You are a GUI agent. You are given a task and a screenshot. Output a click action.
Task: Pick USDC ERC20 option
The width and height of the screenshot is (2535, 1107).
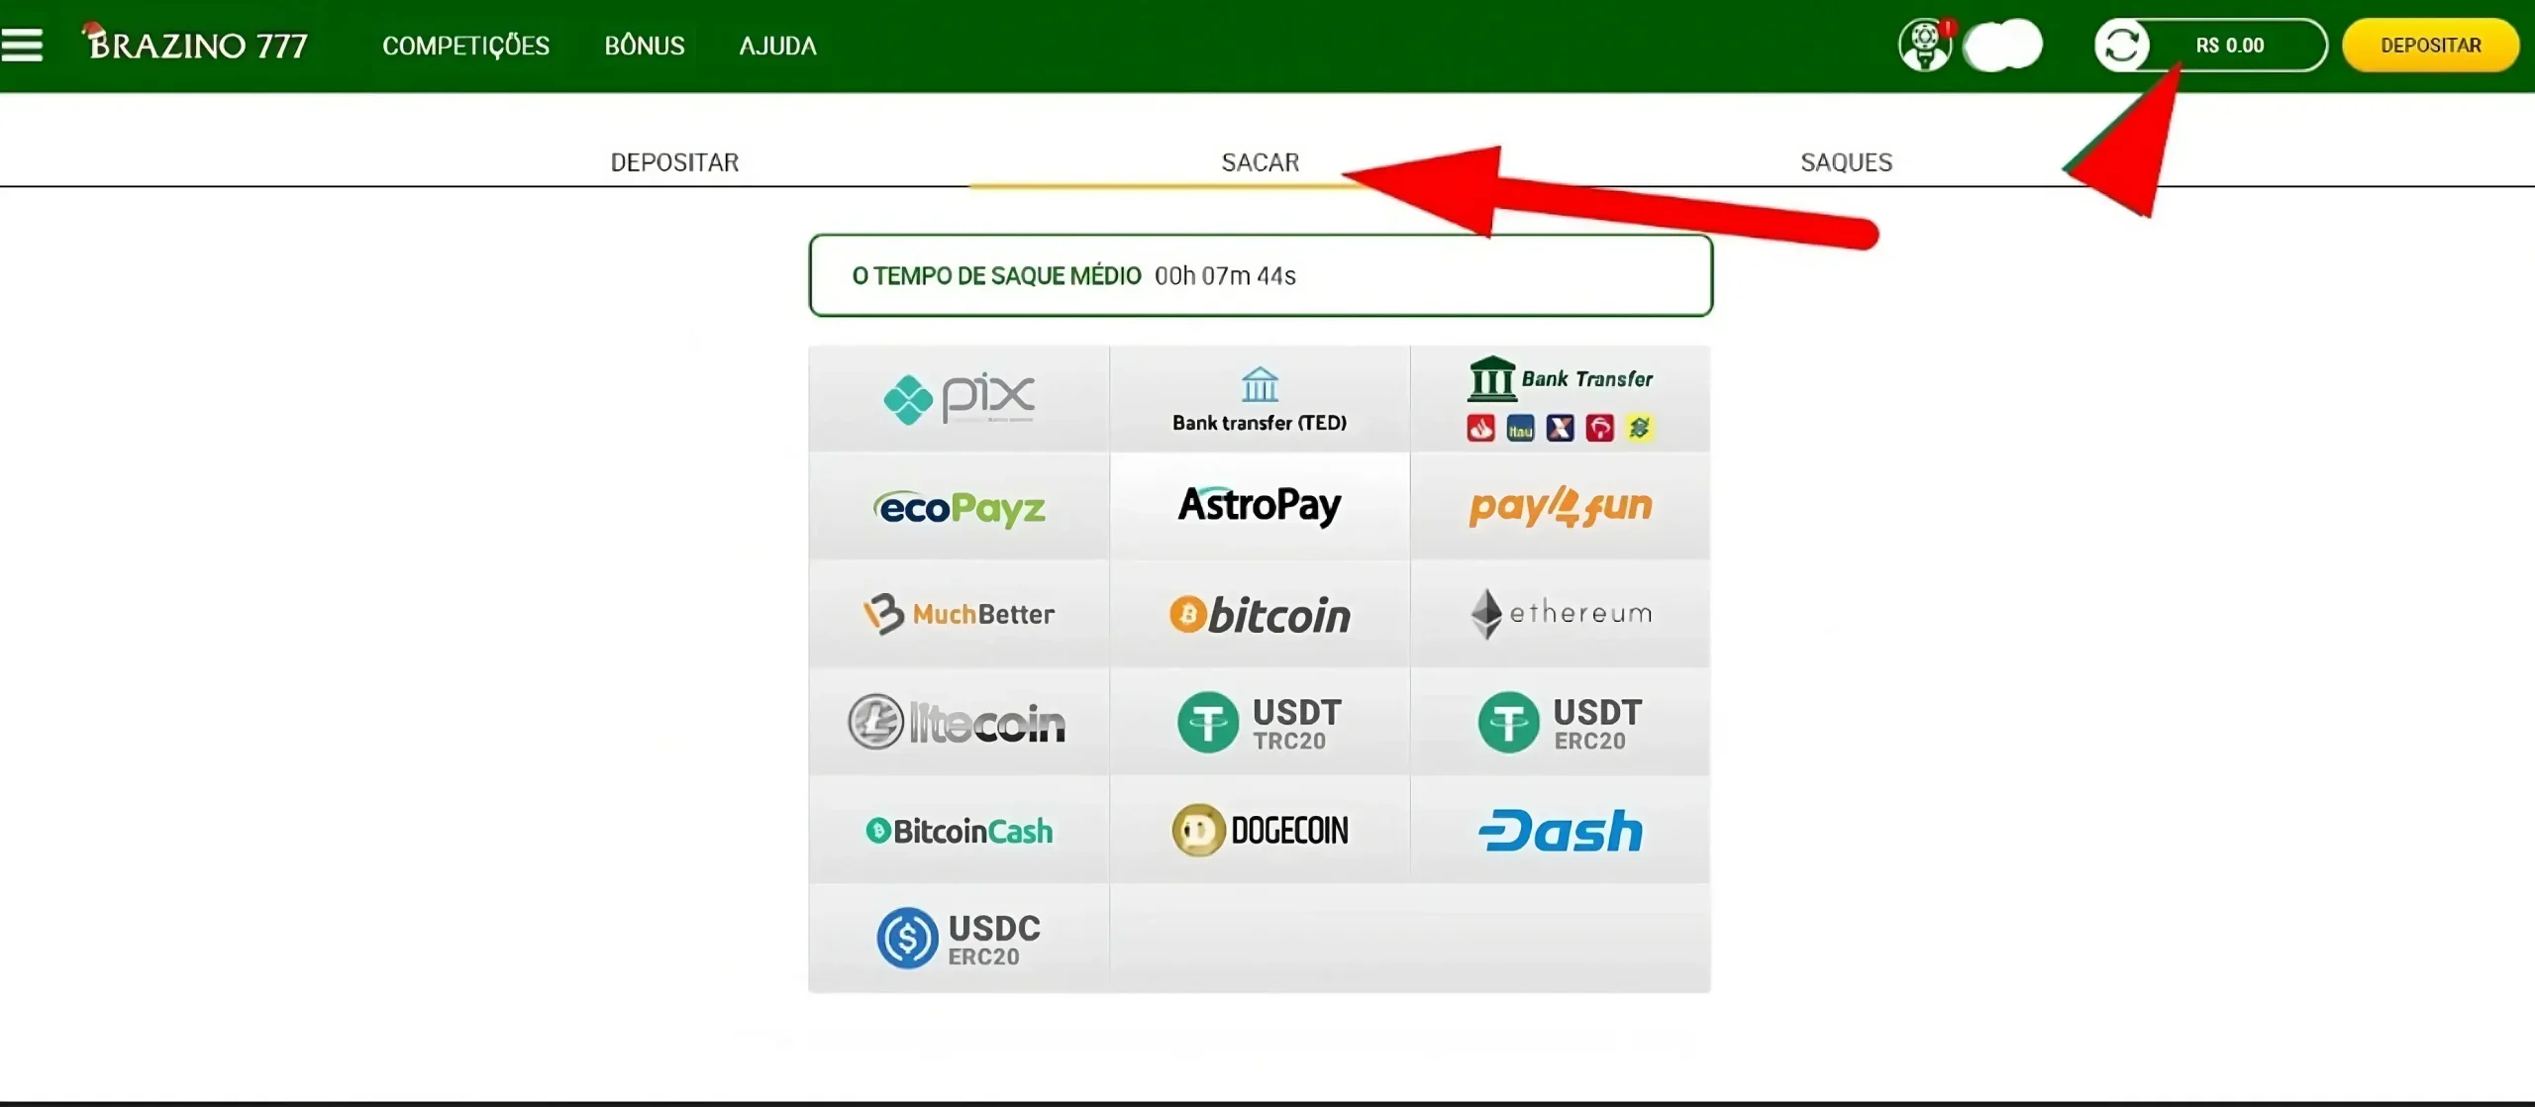pos(959,938)
